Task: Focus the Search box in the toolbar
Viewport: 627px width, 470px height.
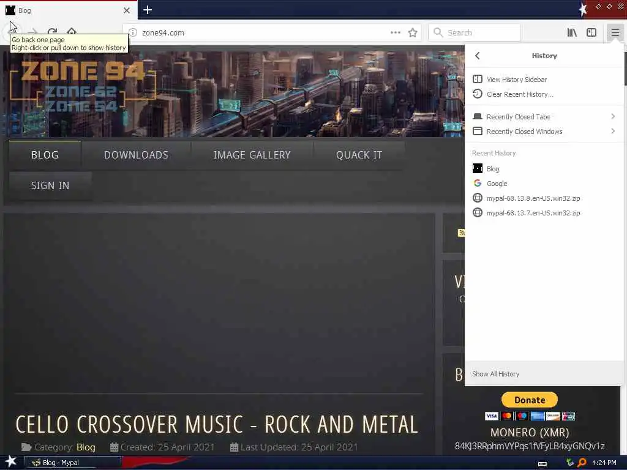Action: pos(475,33)
